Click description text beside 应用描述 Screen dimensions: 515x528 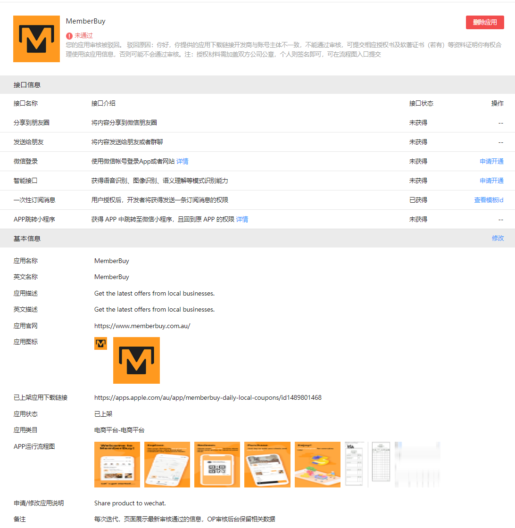click(x=154, y=293)
